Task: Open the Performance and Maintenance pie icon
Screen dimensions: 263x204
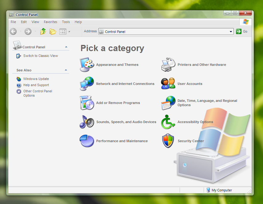Action: click(x=87, y=141)
